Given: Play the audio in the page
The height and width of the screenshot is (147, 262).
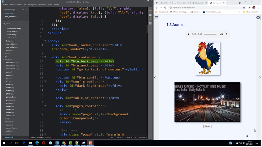Looking at the screenshot, I should (x=189, y=34).
